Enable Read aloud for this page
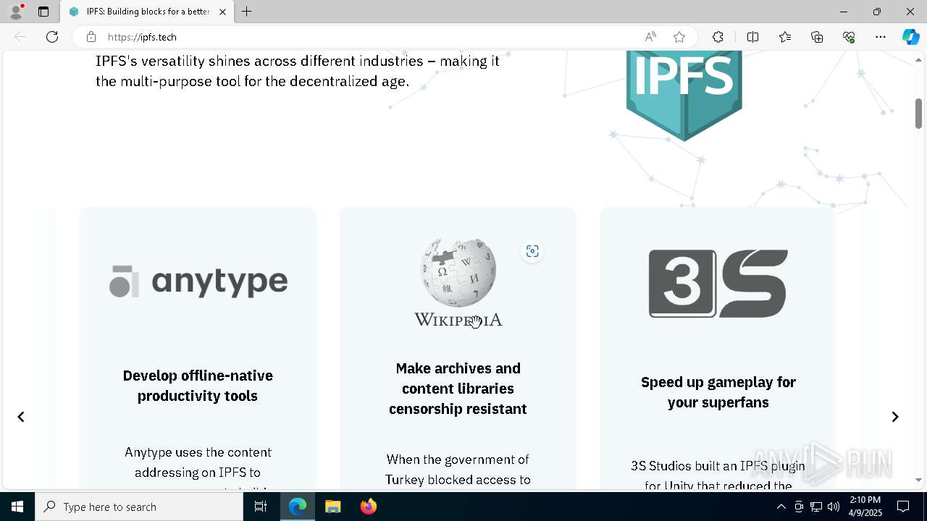The width and height of the screenshot is (927, 521). click(650, 37)
